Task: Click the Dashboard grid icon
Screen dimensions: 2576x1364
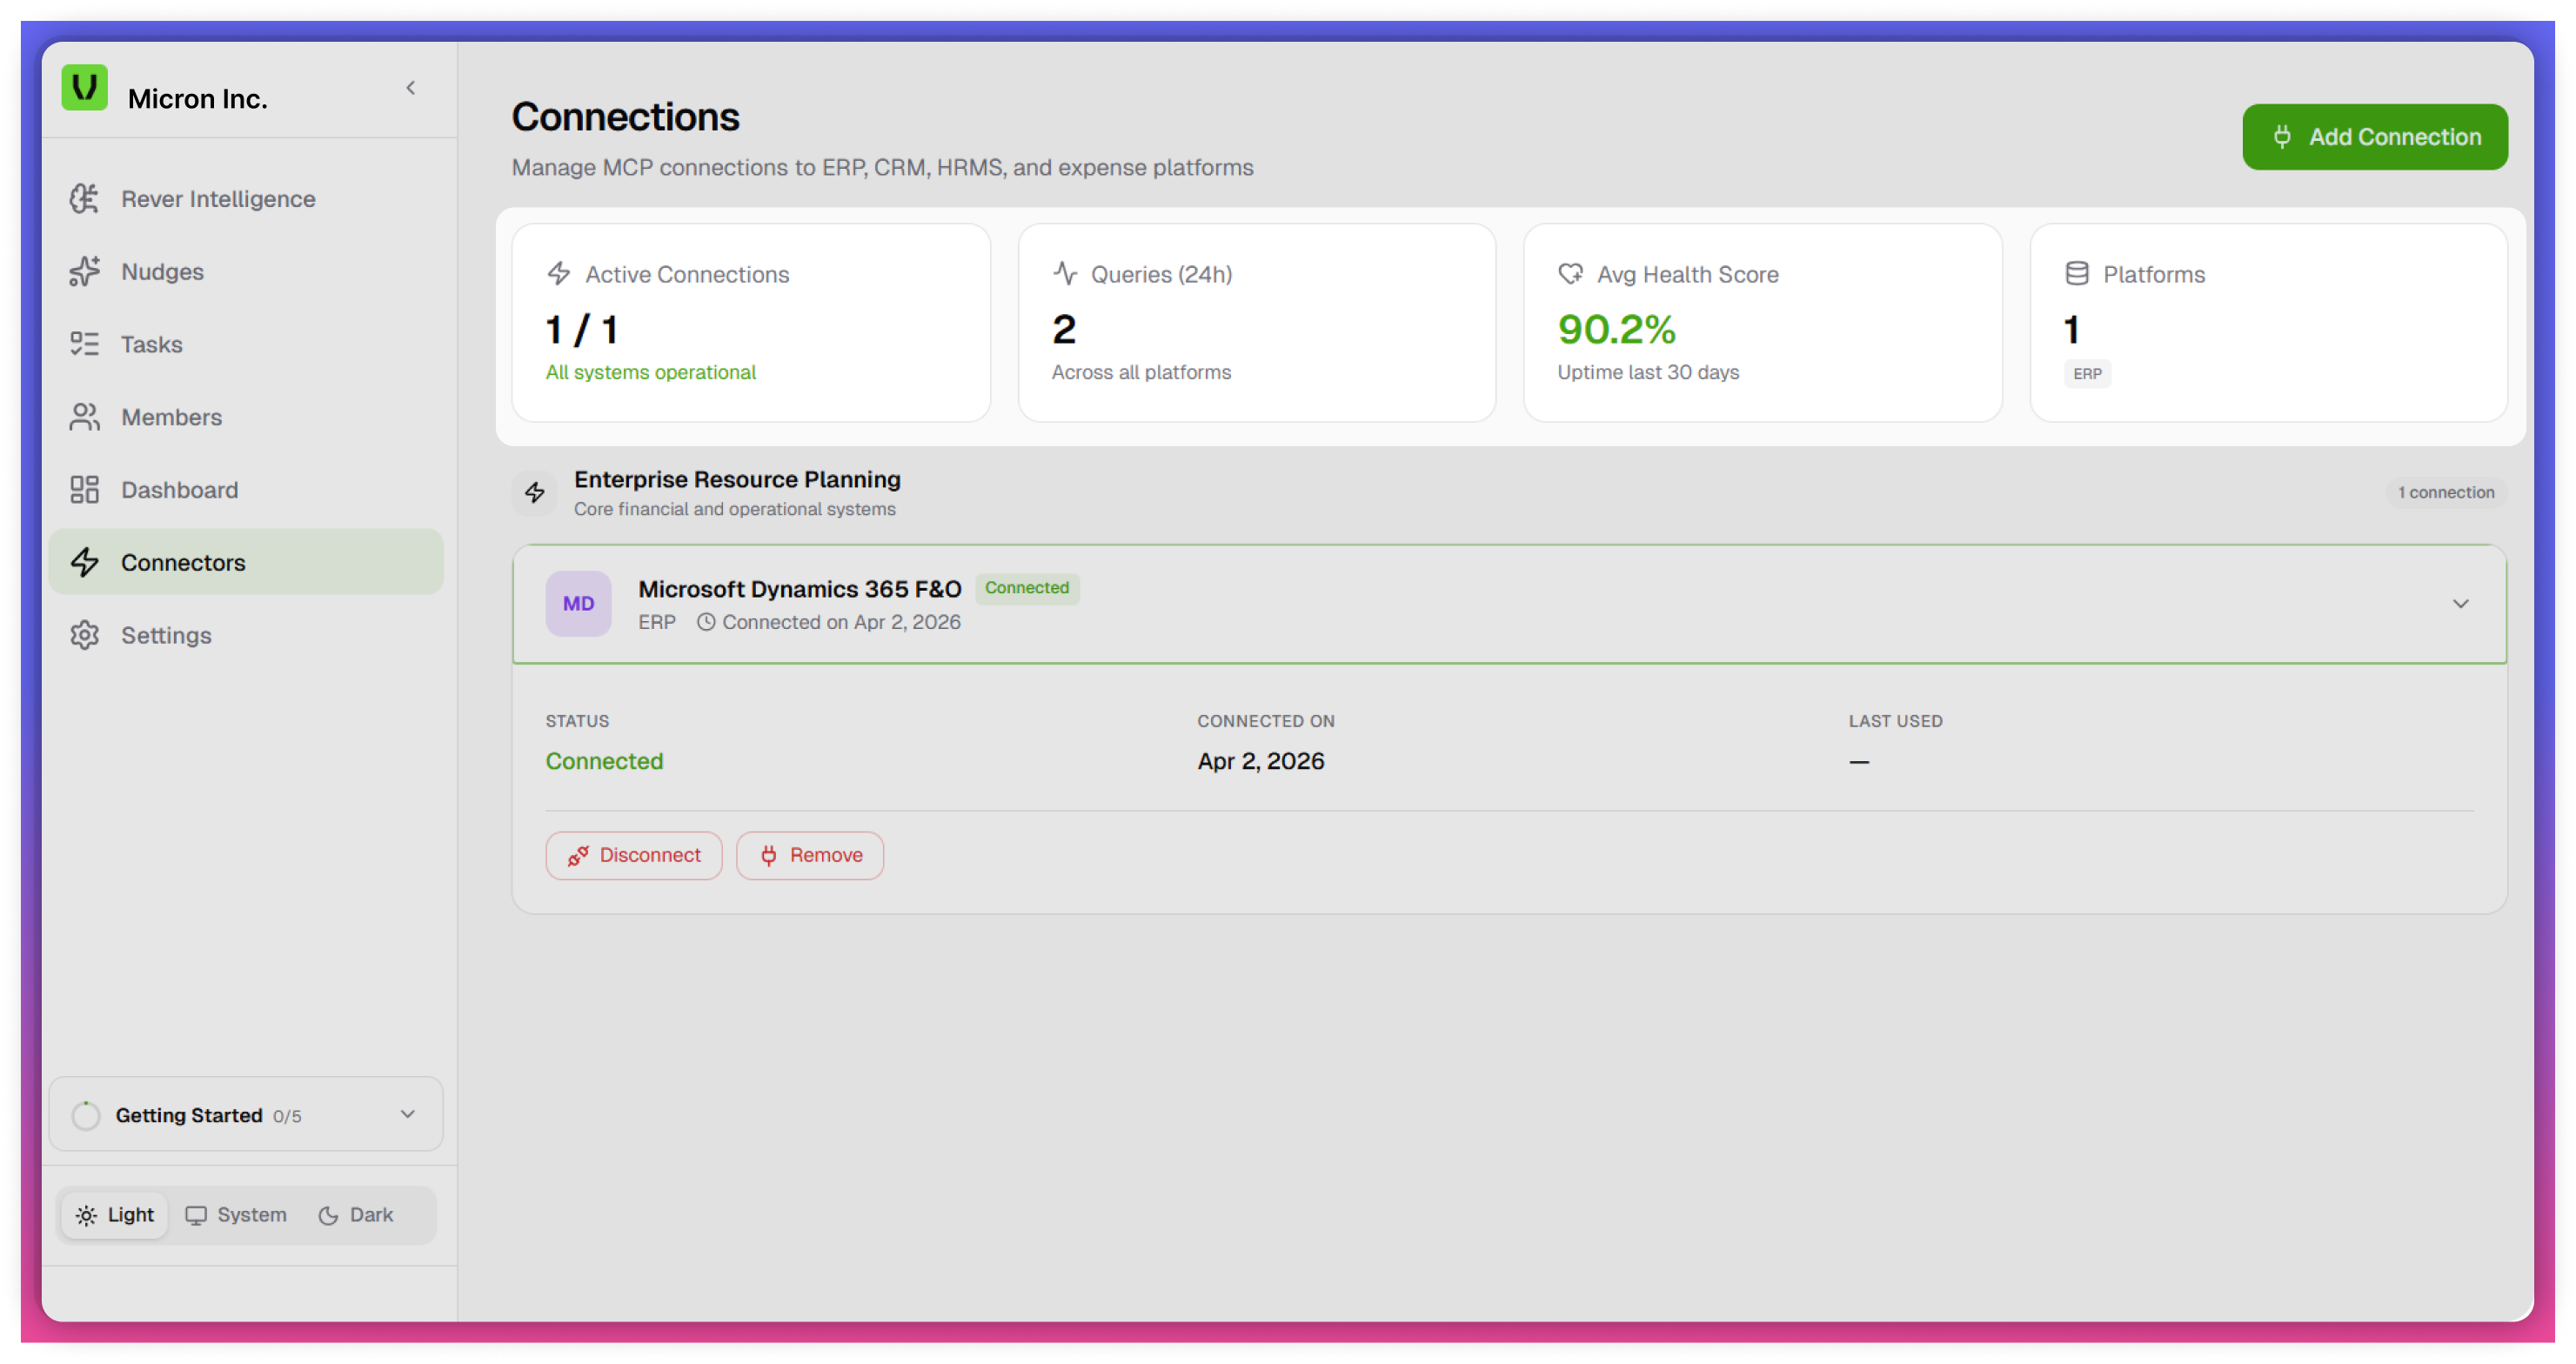Action: tap(84, 490)
